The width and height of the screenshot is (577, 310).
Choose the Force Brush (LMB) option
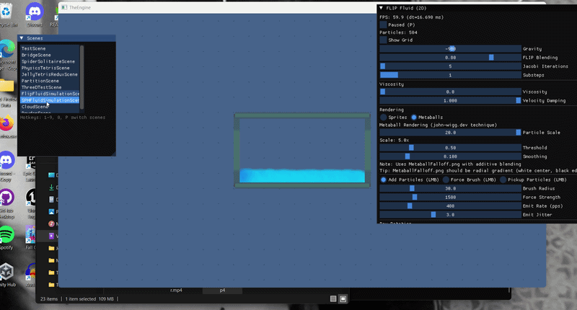tap(445, 180)
